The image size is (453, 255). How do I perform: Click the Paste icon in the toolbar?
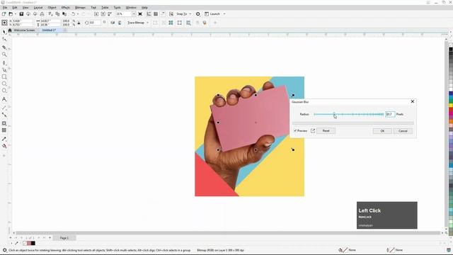click(64, 14)
